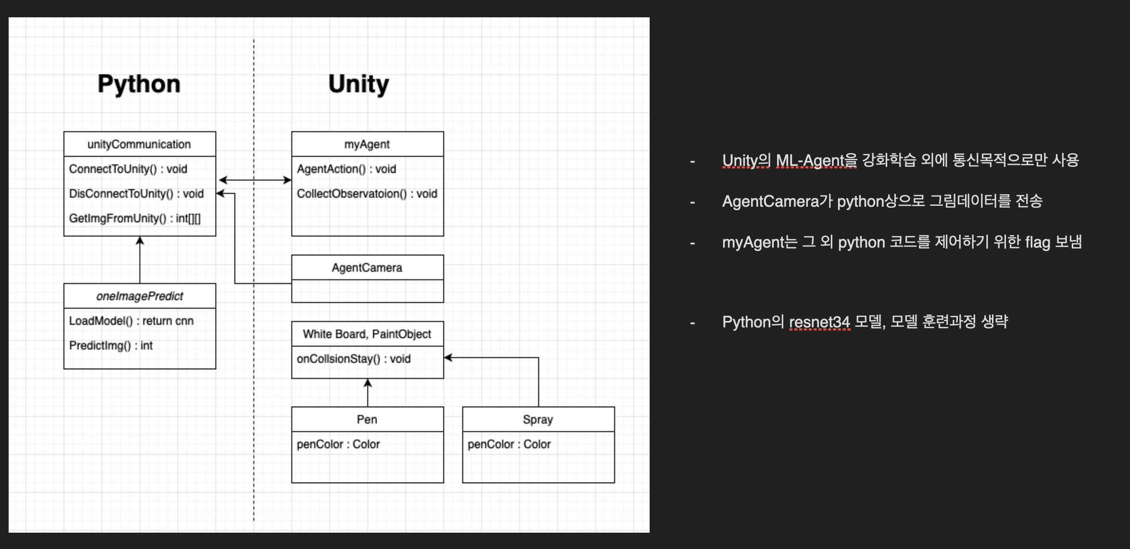
Task: Click the ConnectToUnity() method text
Action: click(x=128, y=169)
